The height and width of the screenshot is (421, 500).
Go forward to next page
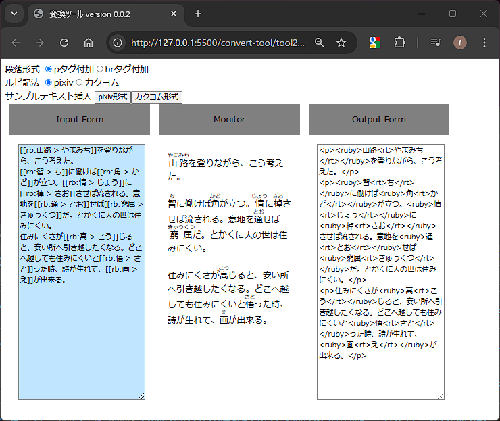(x=40, y=43)
